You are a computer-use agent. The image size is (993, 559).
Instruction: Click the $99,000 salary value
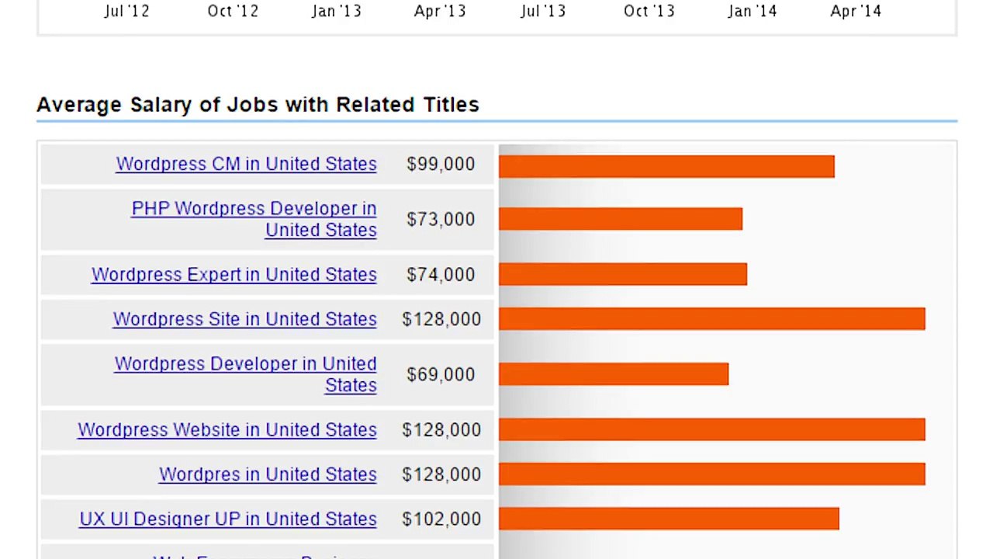coord(441,164)
